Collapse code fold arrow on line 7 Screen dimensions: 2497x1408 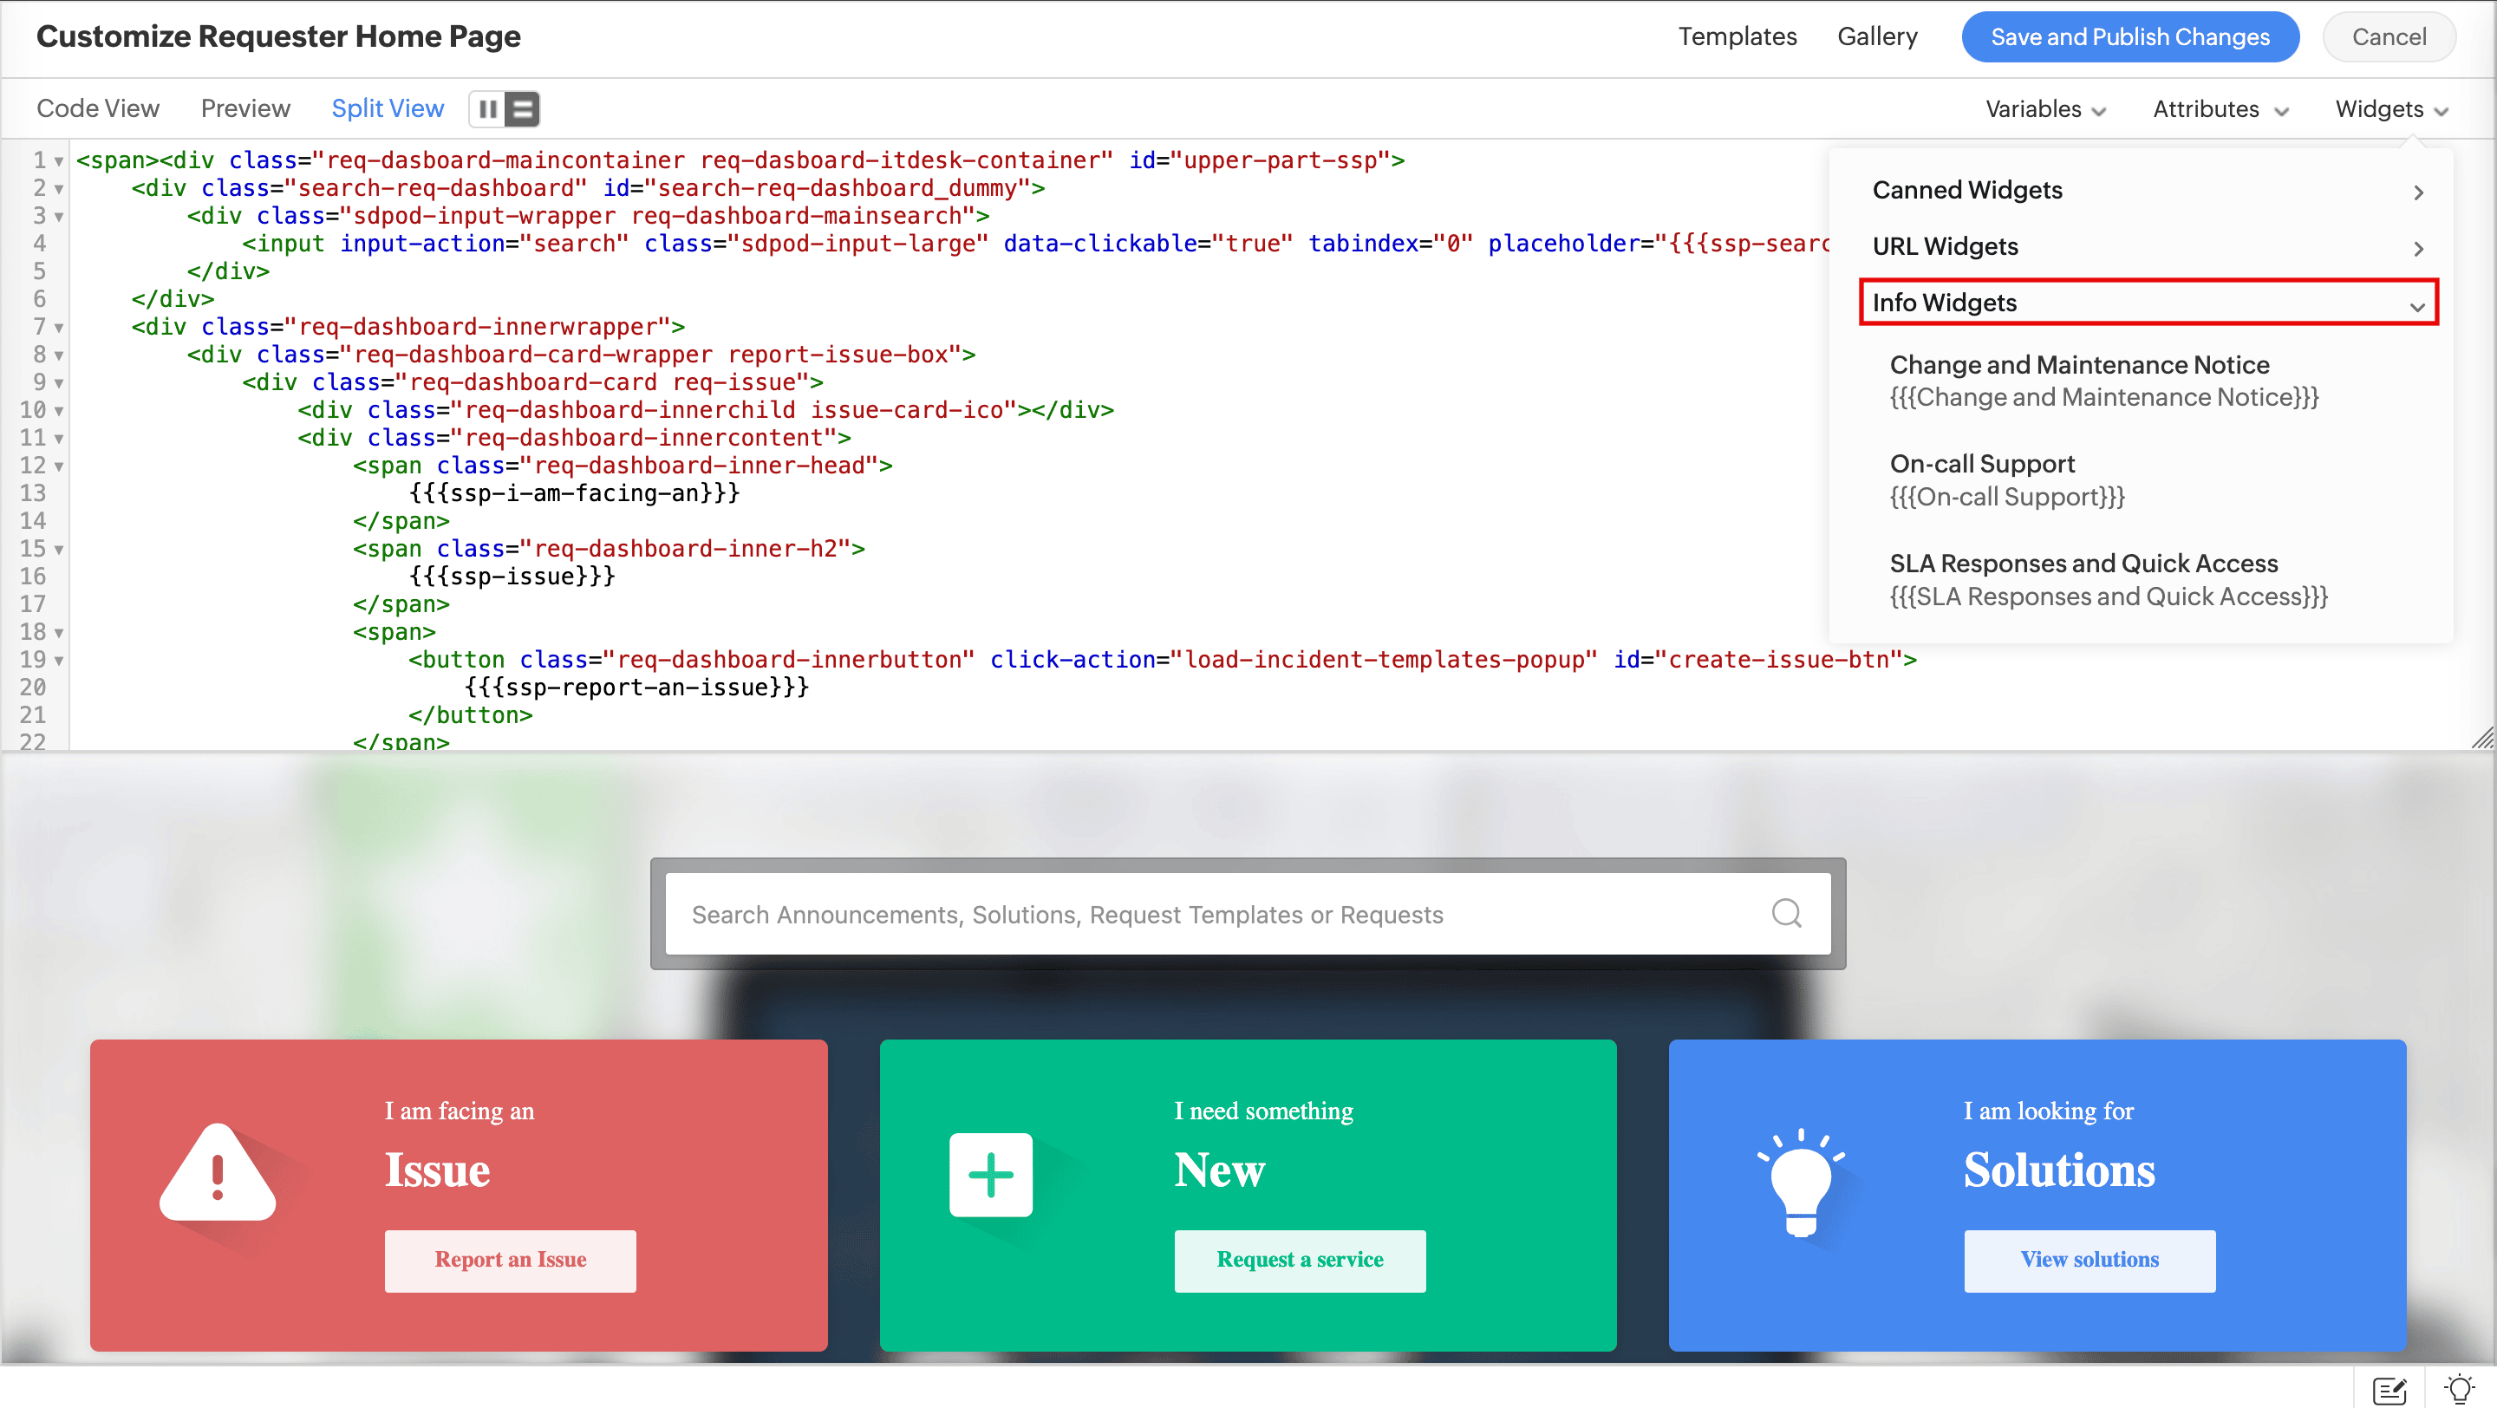tap(59, 329)
